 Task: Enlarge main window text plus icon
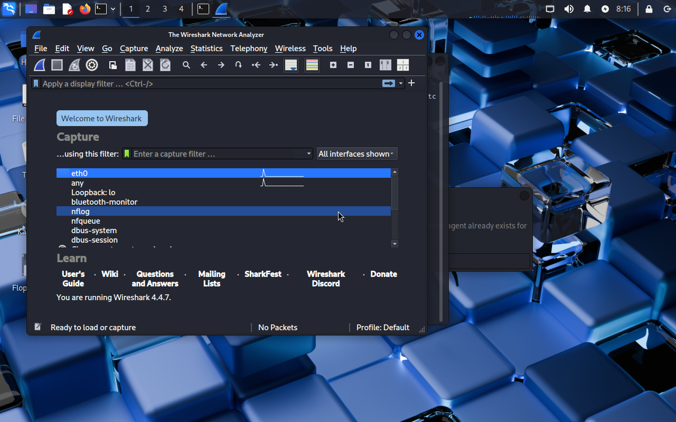pos(333,65)
